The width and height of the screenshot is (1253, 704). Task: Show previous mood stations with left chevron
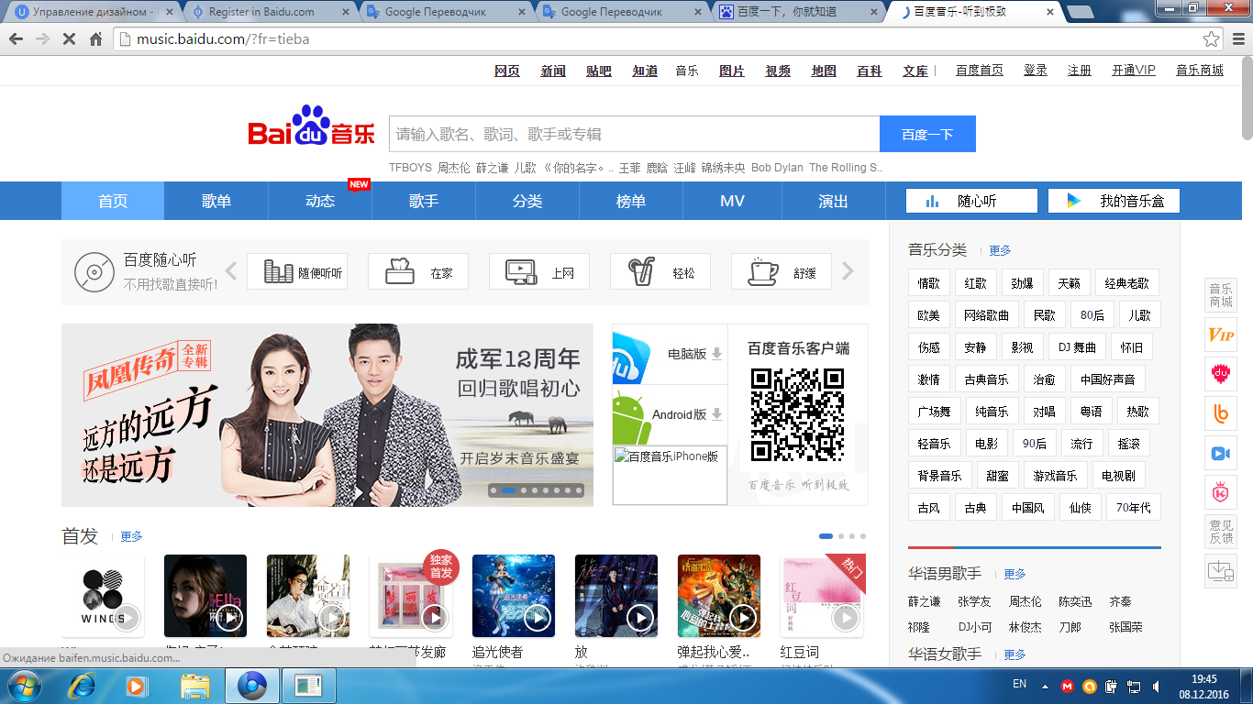pos(231,271)
